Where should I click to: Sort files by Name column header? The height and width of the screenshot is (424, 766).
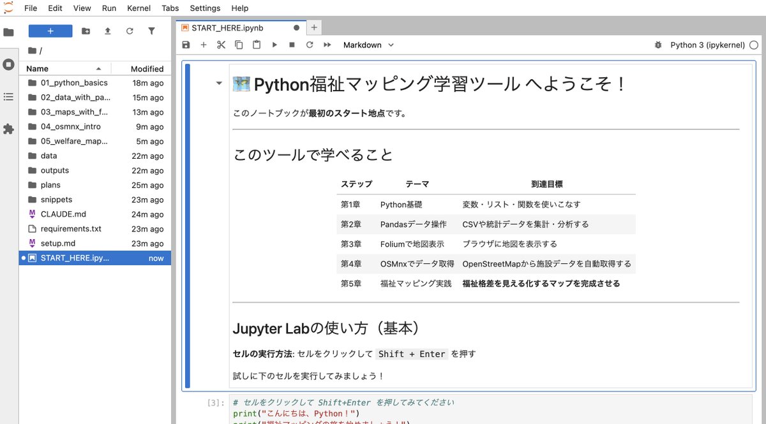[x=65, y=69]
